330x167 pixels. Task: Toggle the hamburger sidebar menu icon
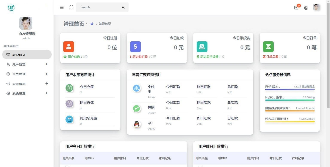[62, 7]
